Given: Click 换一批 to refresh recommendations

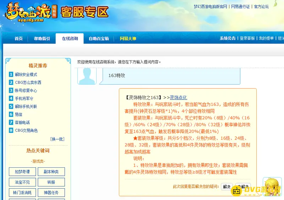Looking at the screenshot, I should 58,139.
